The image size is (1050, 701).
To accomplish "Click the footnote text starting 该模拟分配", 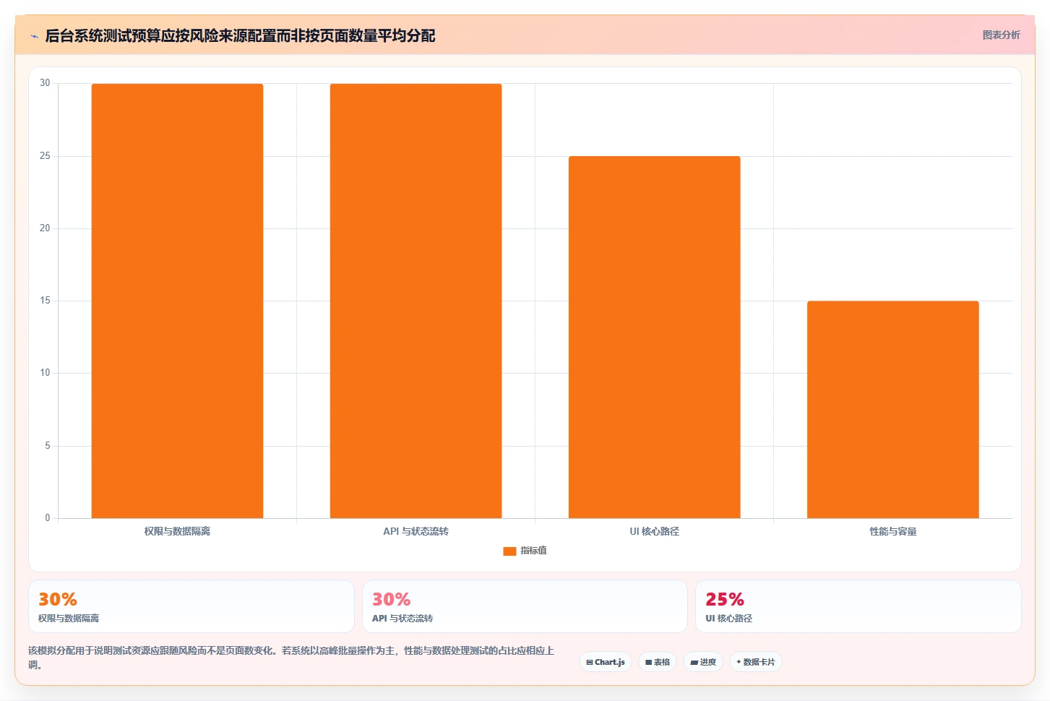I will click(x=291, y=658).
